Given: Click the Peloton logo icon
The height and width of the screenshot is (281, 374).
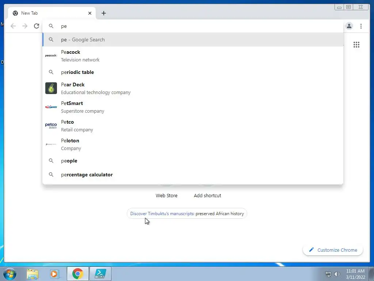Looking at the screenshot, I should point(51,144).
